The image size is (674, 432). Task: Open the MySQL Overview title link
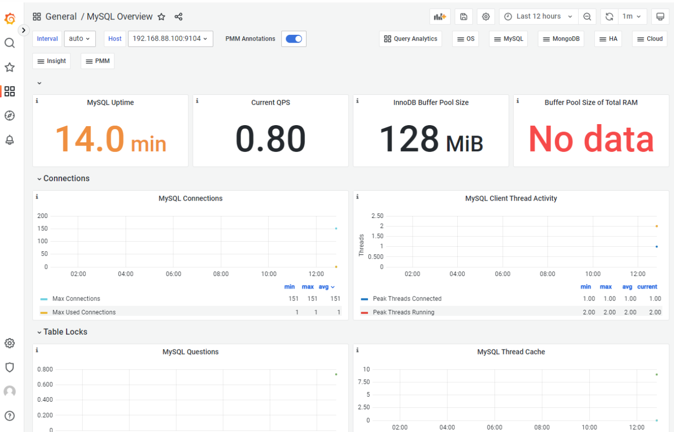tap(120, 16)
